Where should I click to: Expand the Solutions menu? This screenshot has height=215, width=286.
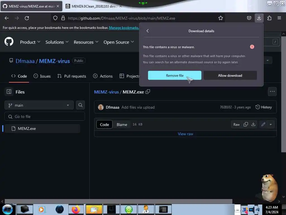coord(57,42)
